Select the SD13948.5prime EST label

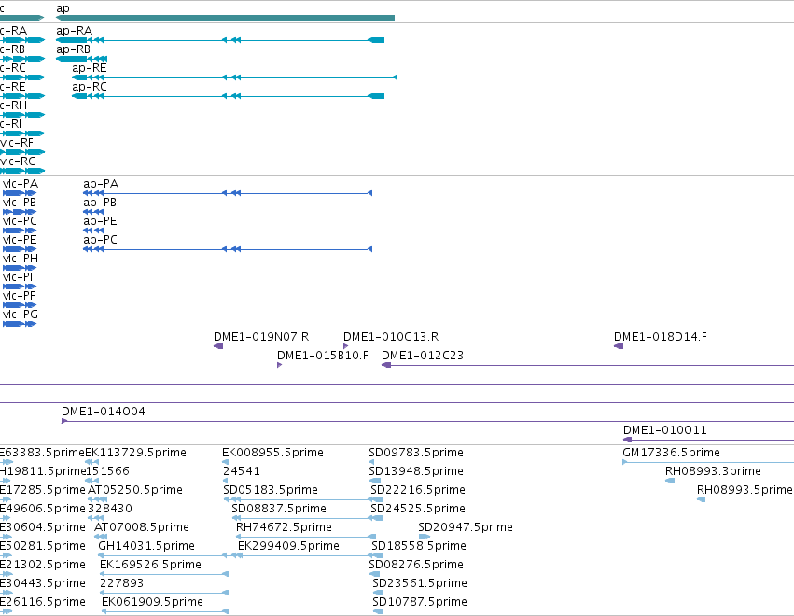(x=416, y=471)
